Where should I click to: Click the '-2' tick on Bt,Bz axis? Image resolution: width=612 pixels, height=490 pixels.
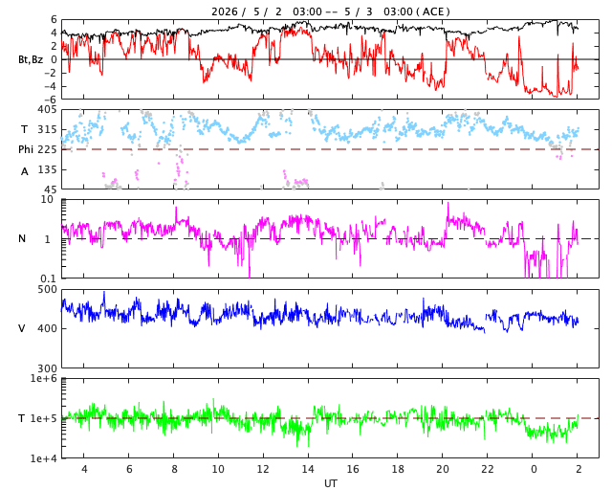(x=50, y=73)
